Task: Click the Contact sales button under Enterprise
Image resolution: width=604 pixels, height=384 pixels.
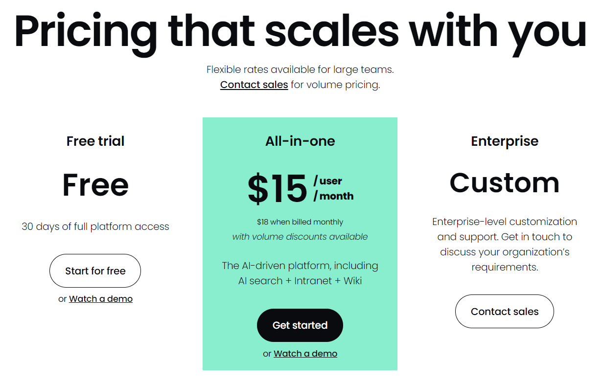Action: tap(504, 311)
